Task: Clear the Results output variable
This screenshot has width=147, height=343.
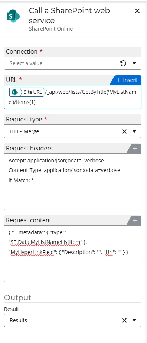Action: (x=124, y=321)
